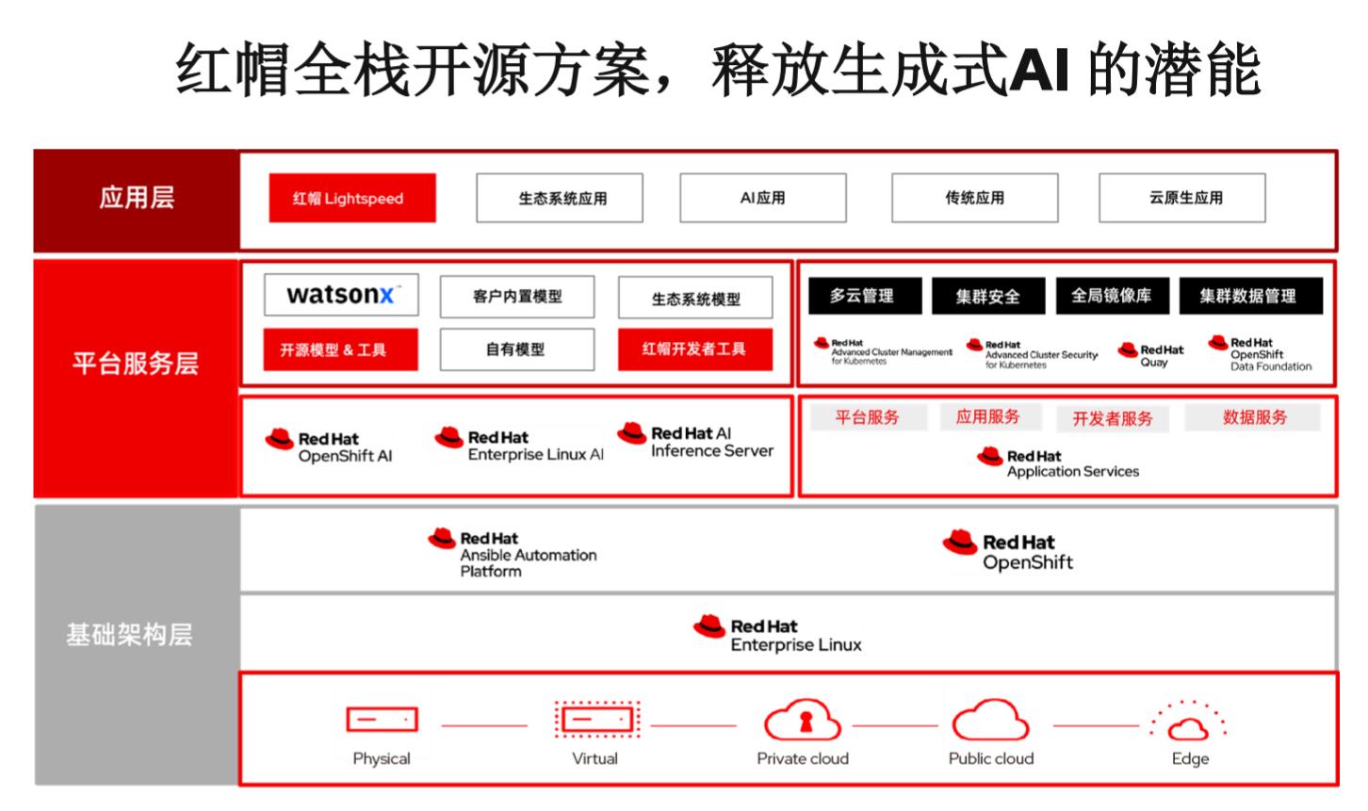This screenshot has height=811, width=1368.
Task: Click the Physical server icon
Action: coord(382,721)
